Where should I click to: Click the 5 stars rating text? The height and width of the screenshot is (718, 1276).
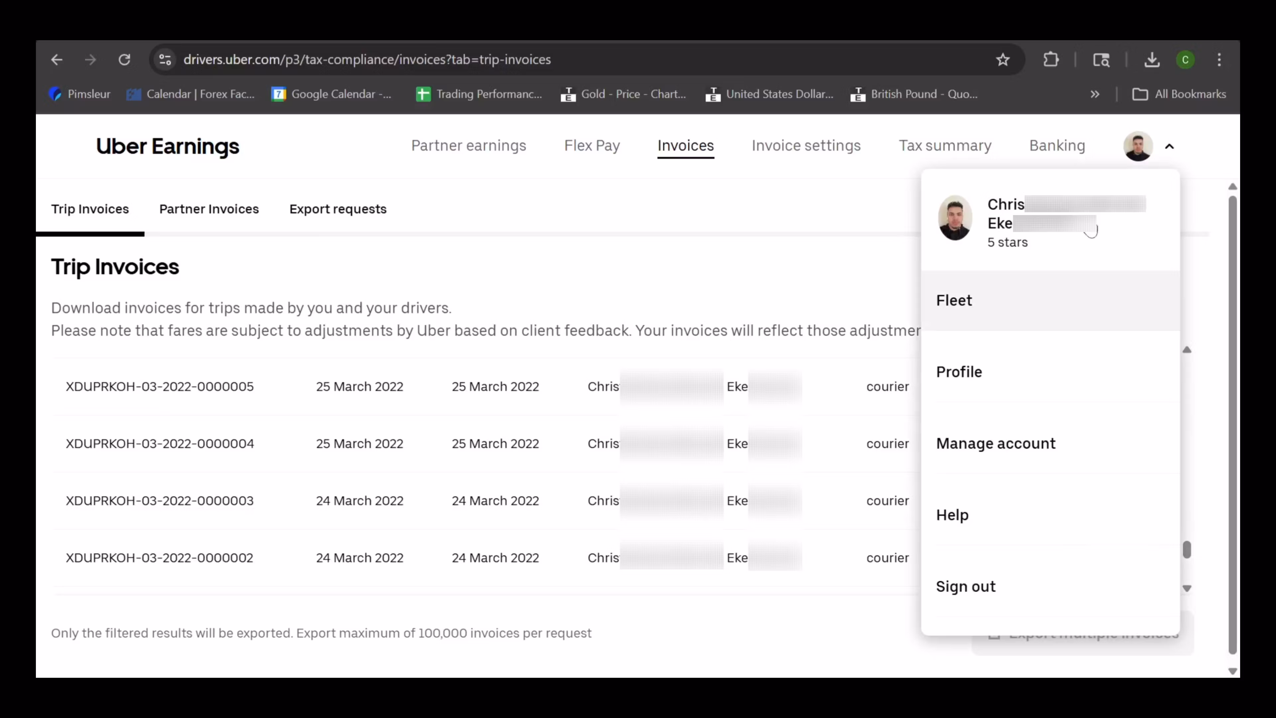coord(1008,242)
